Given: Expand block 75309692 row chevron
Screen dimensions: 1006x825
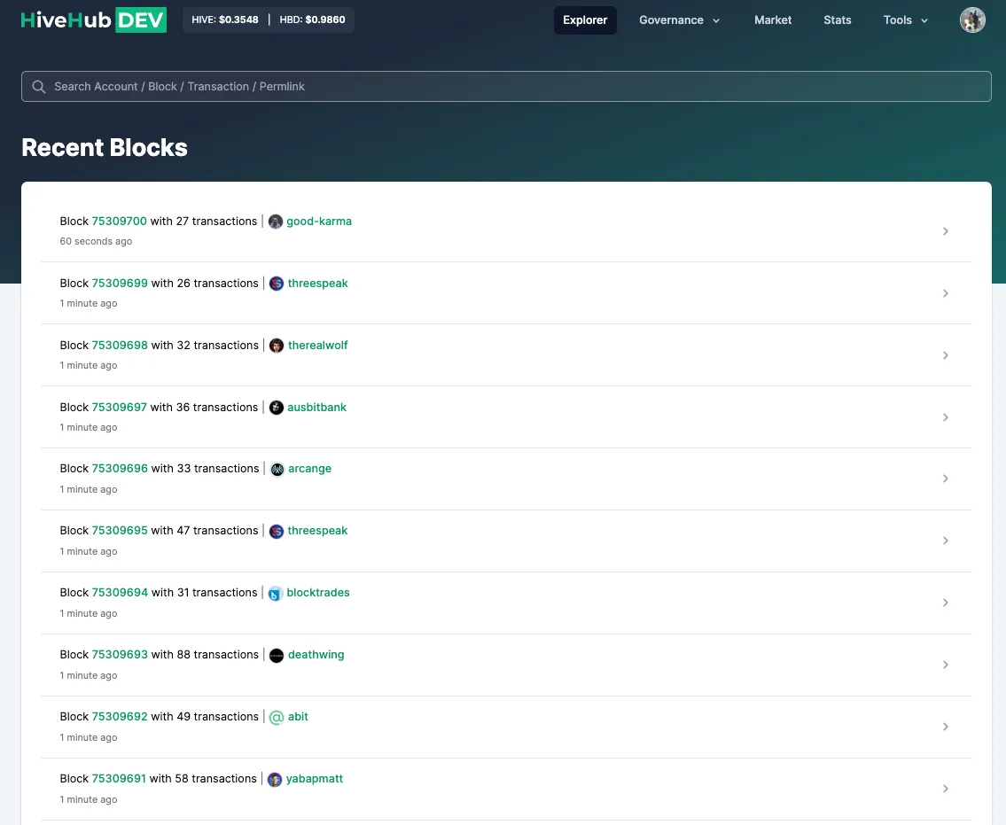Looking at the screenshot, I should click(x=945, y=727).
